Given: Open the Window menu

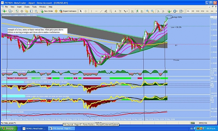Looking at the screenshot, I should (43, 7).
